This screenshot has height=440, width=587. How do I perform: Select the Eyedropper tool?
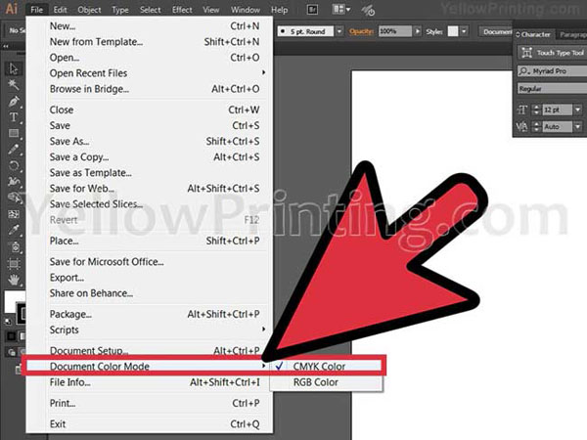tap(14, 230)
